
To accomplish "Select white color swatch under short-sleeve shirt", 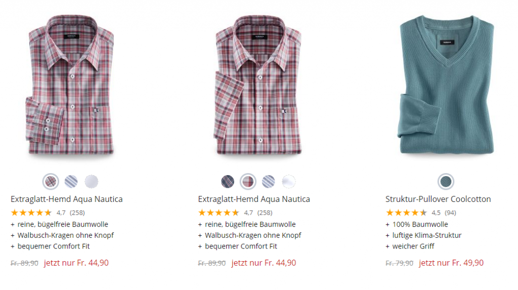I will coord(289,181).
